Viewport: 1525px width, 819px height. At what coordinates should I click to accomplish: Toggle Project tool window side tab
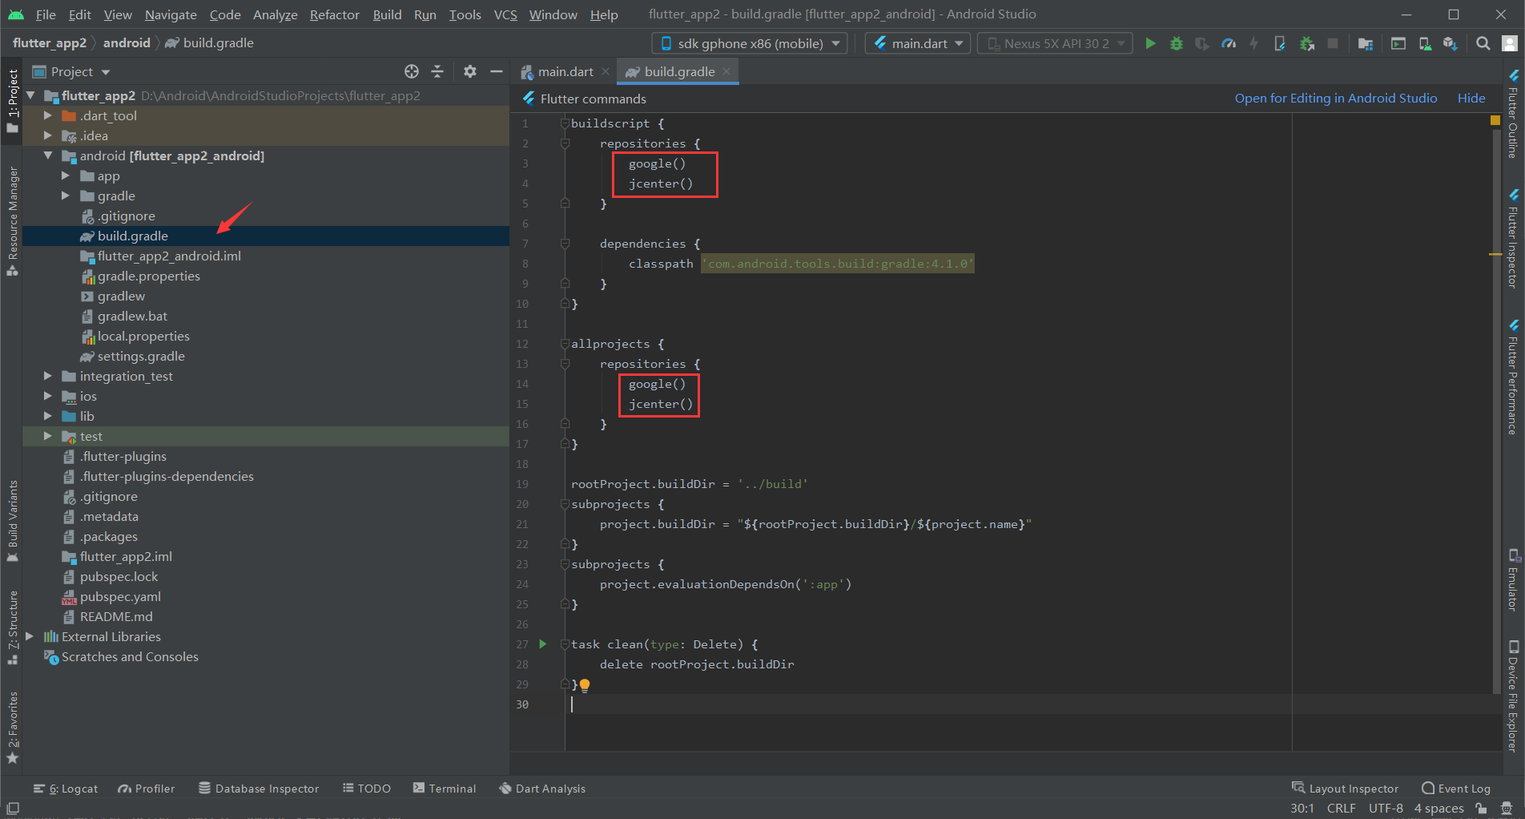(x=13, y=100)
